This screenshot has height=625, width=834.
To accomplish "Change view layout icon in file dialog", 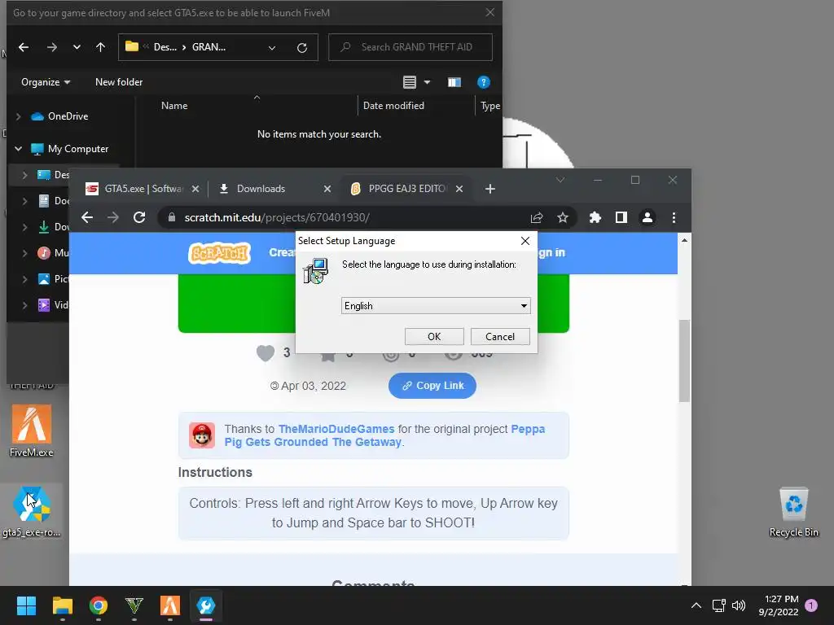I will point(409,82).
